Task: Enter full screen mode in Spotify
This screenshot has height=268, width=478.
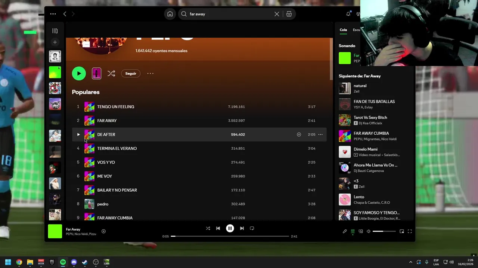Action: click(x=410, y=231)
